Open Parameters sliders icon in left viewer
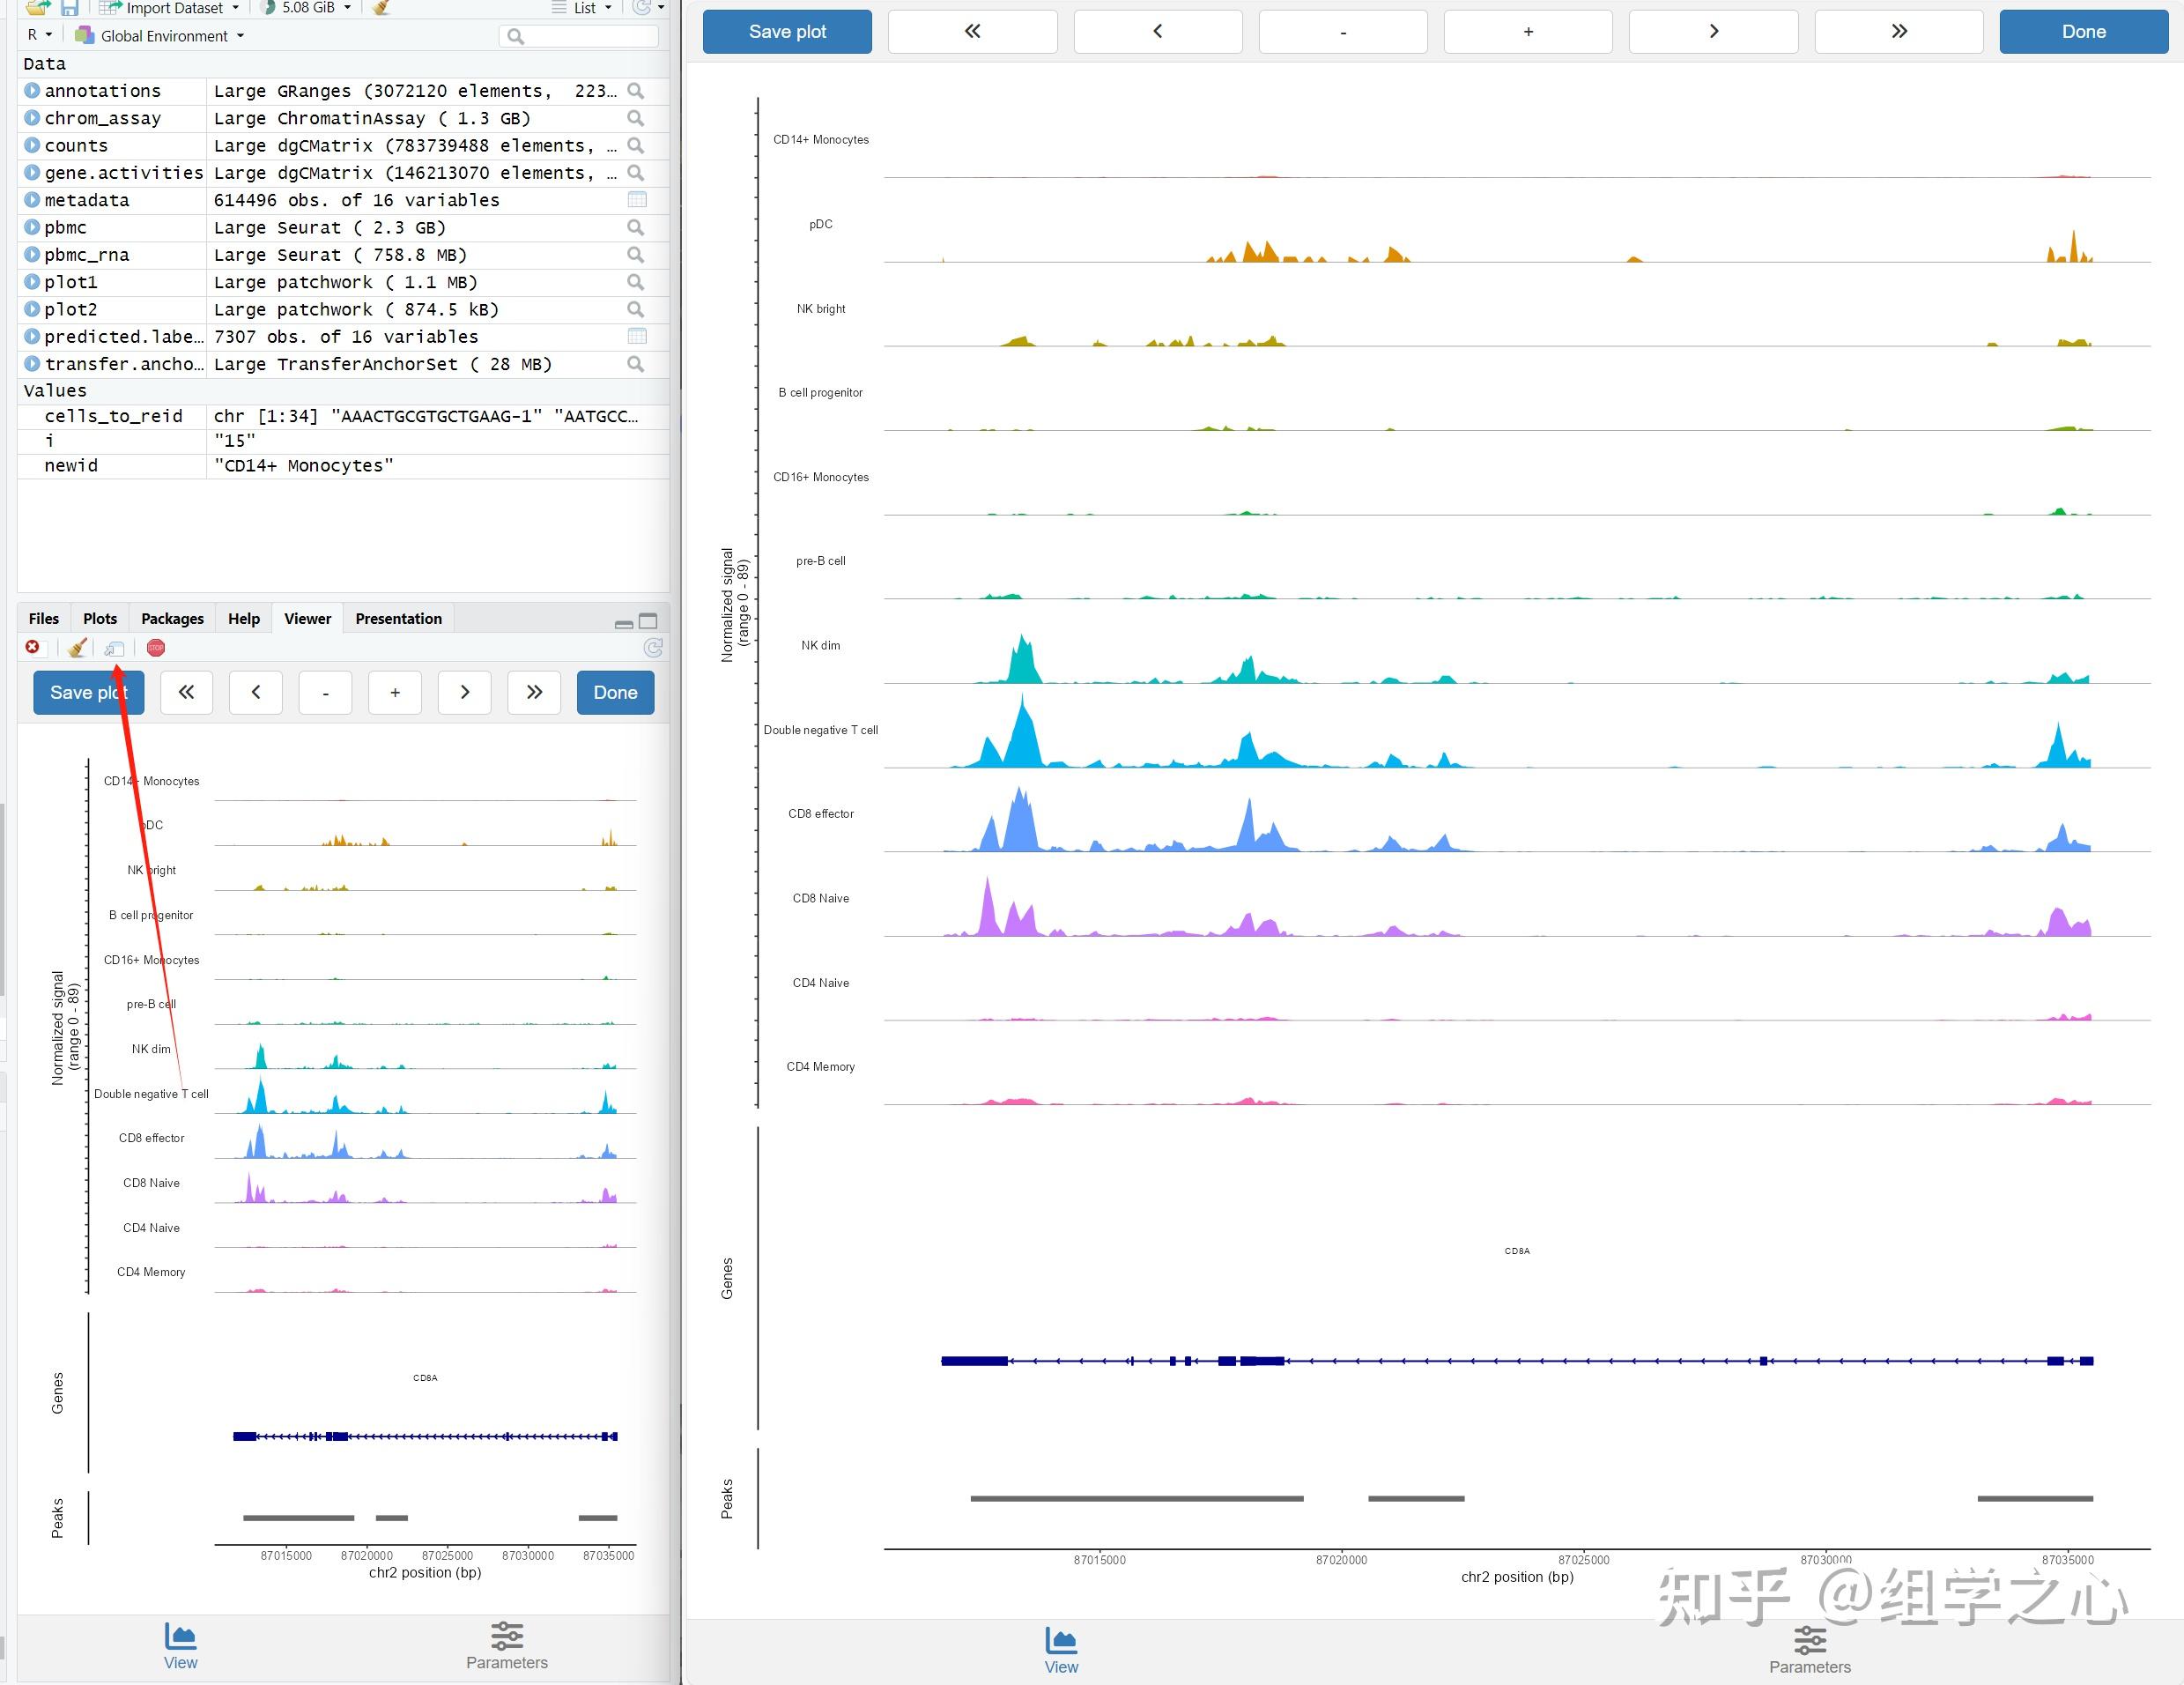Viewport: 2184px width, 1685px height. [506, 1636]
